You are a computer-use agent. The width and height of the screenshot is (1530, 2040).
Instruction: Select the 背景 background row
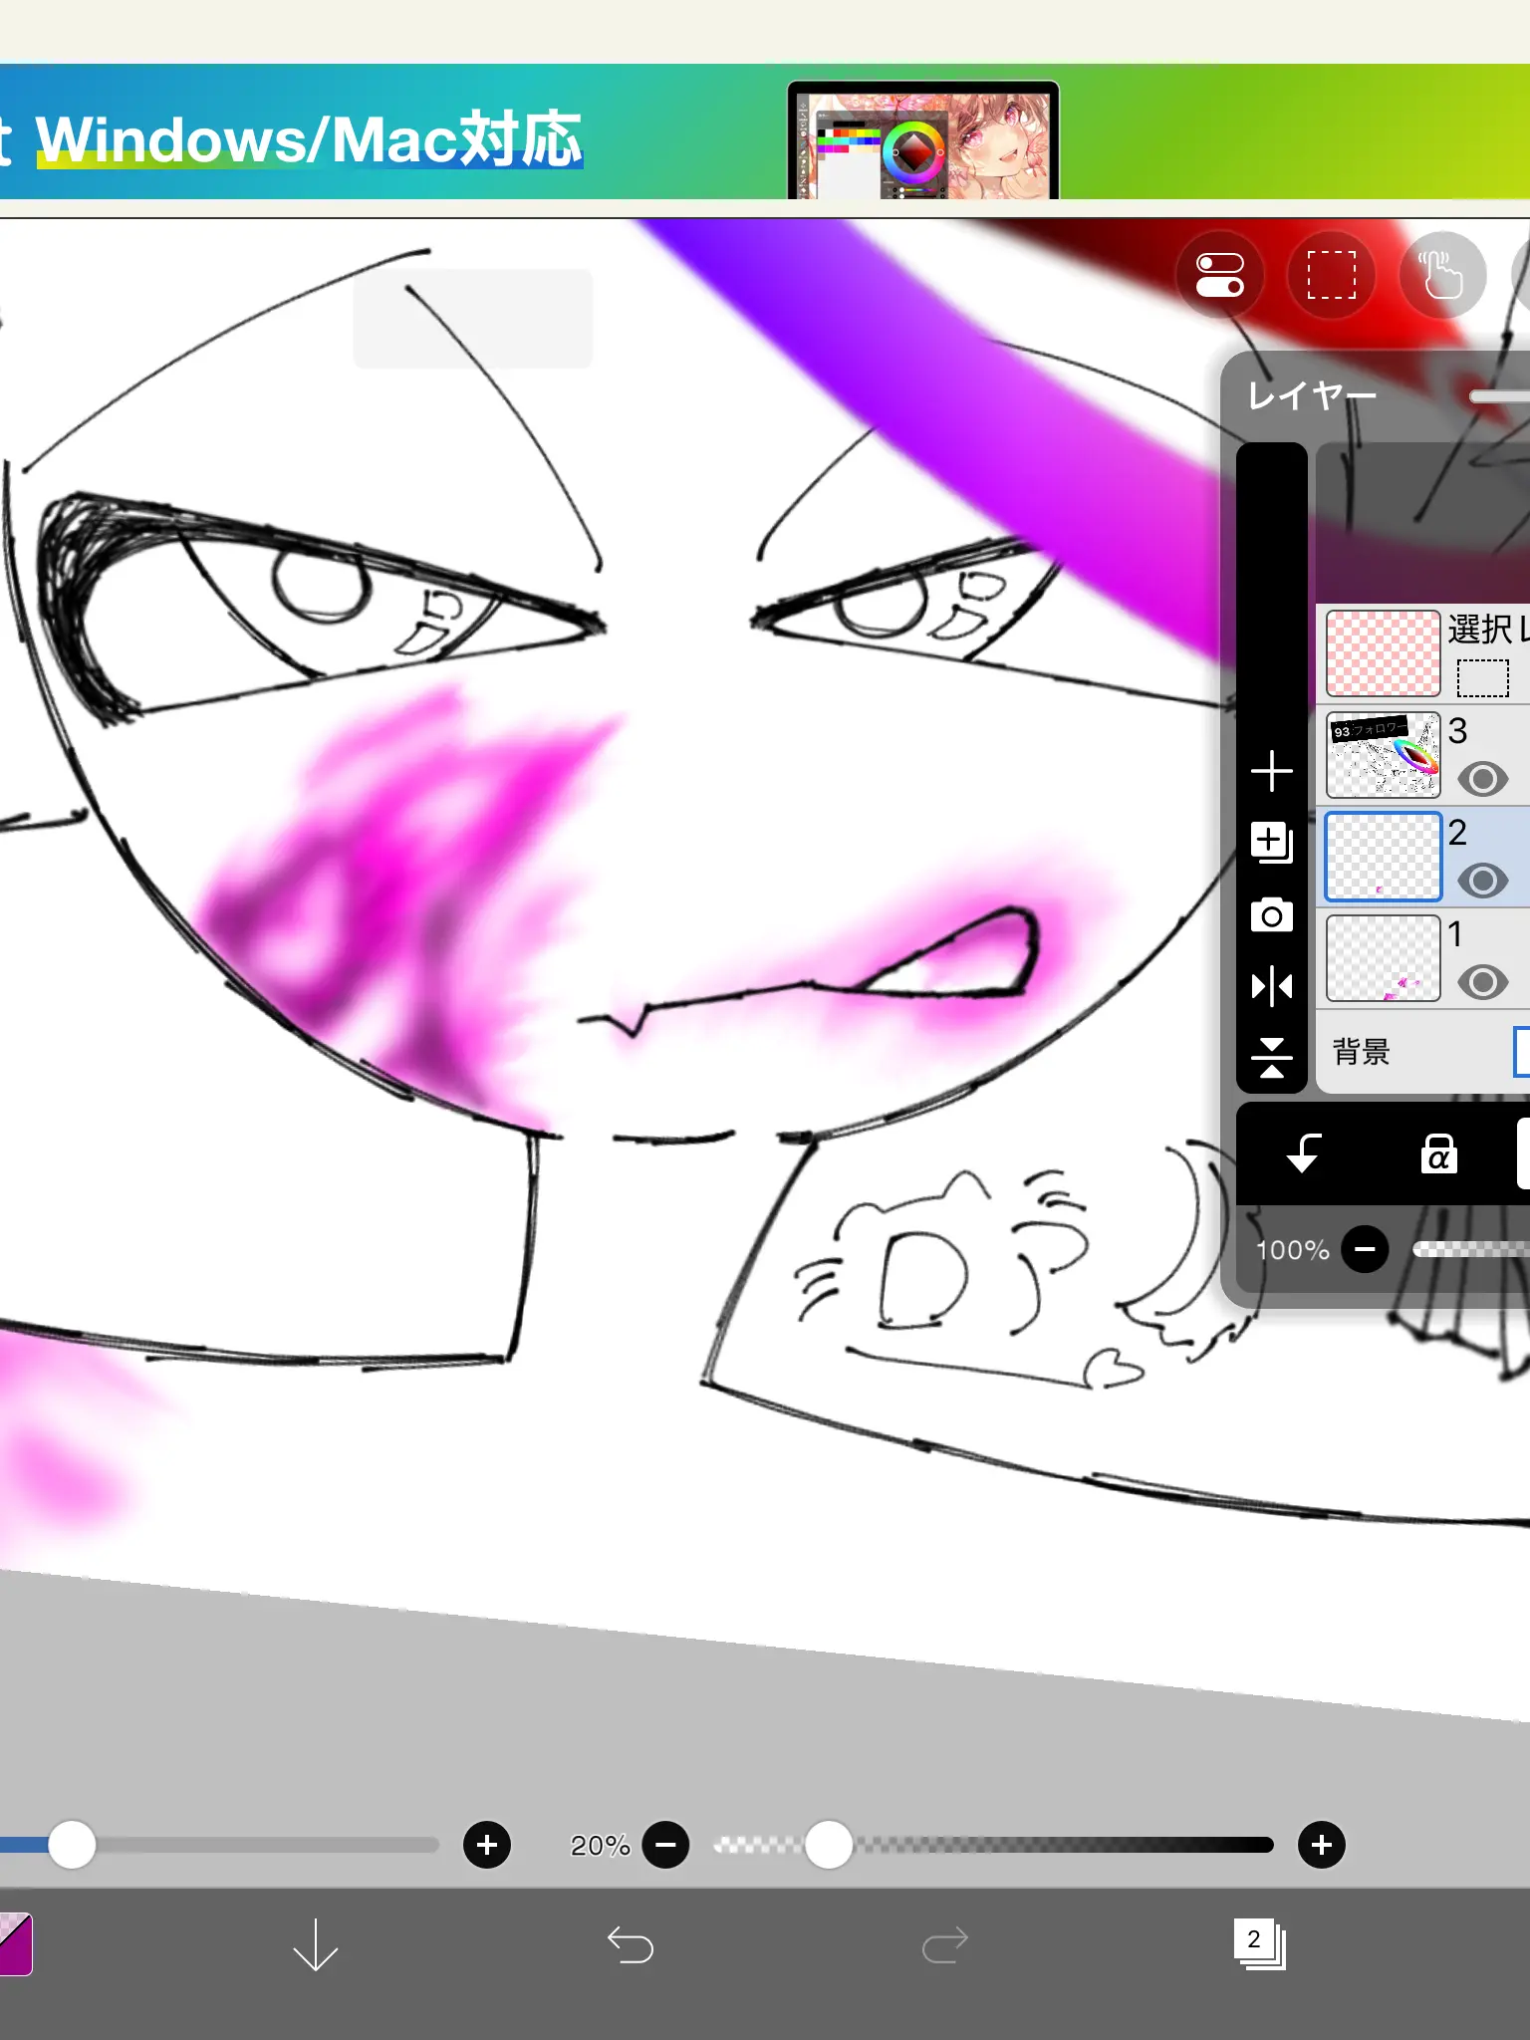[1422, 1051]
